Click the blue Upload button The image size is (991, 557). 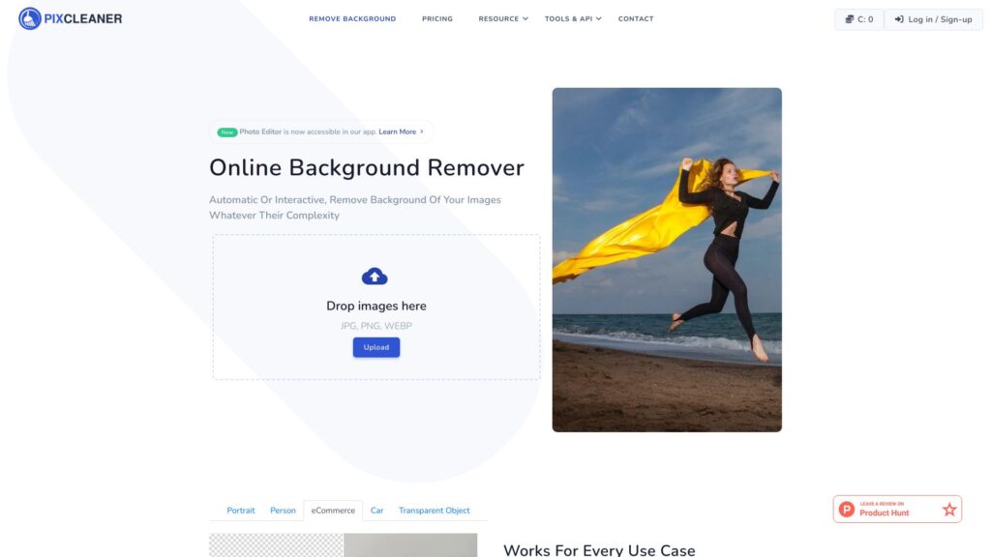[376, 347]
